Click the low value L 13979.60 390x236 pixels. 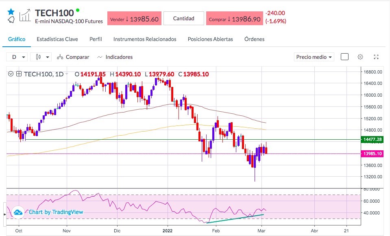pyautogui.click(x=159, y=74)
